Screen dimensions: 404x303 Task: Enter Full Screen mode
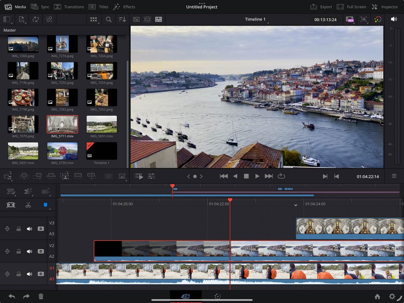pos(351,7)
